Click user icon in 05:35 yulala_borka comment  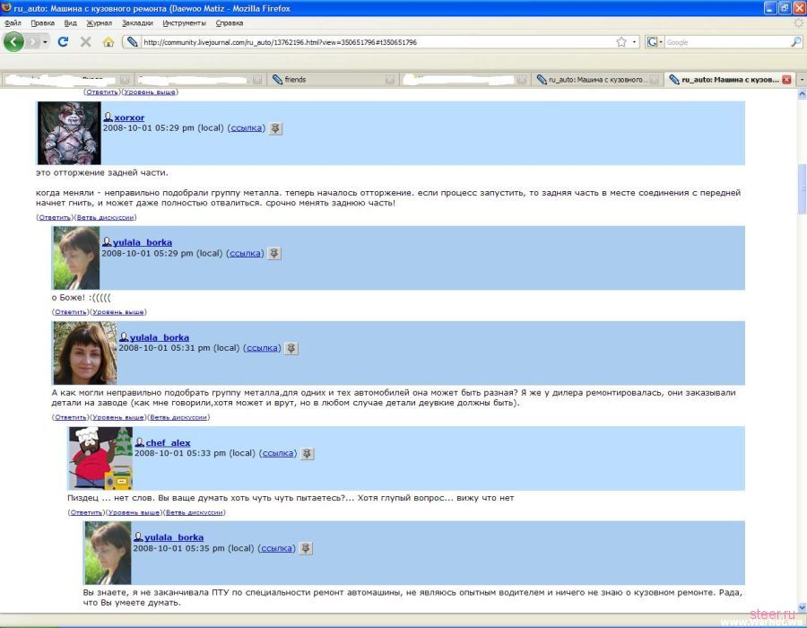(138, 536)
